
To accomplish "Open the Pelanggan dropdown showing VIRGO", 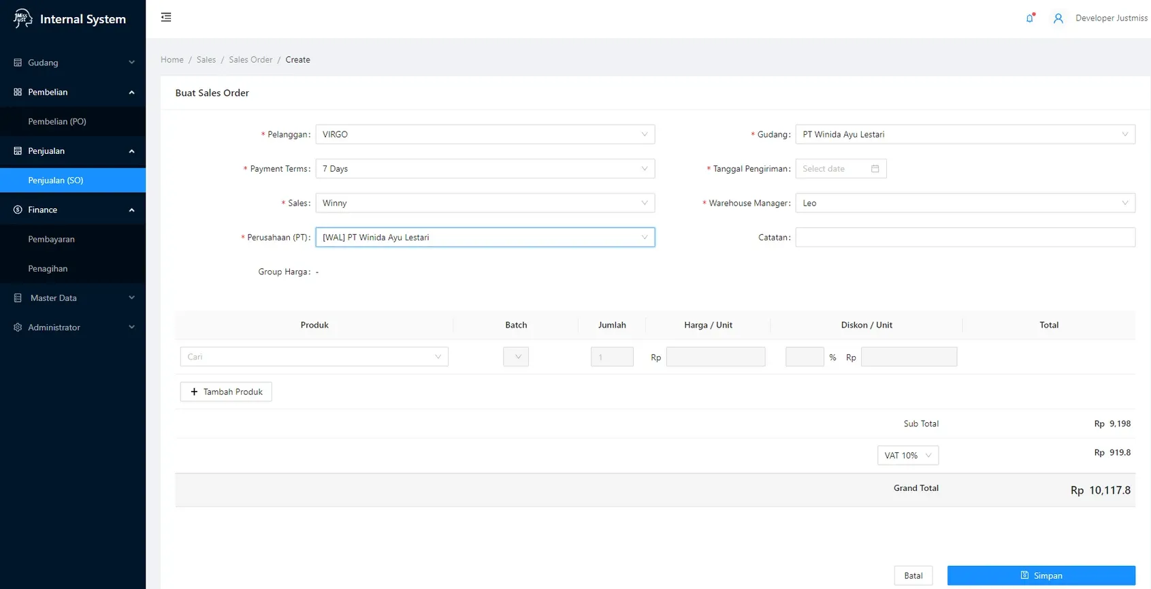I will [x=485, y=134].
